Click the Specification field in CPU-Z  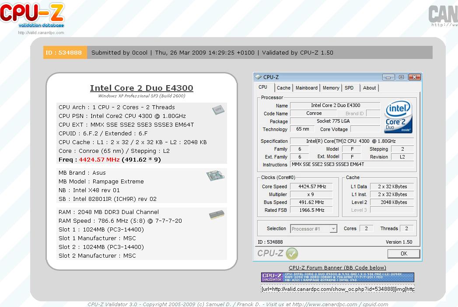pyautogui.click(x=352, y=141)
